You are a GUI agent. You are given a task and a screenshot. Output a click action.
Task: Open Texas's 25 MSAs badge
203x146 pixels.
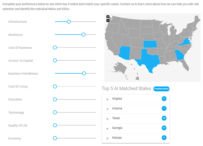164,118
